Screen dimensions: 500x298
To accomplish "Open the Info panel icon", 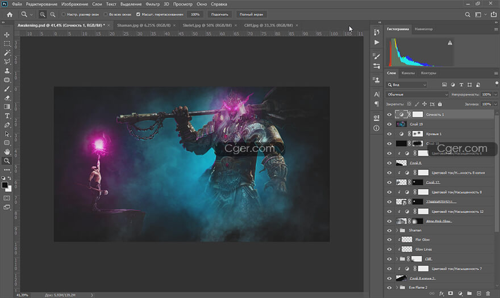I will [x=377, y=128].
